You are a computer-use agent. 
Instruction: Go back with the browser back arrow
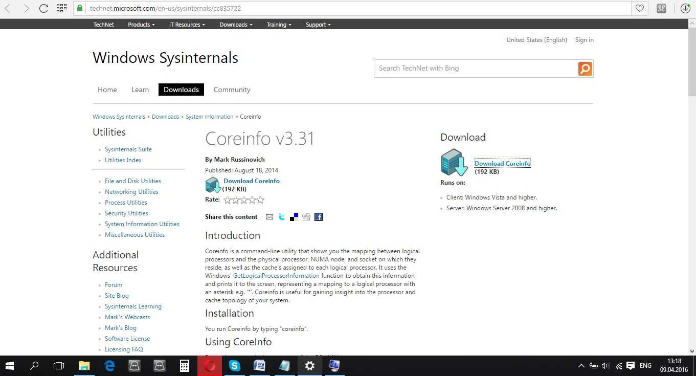[8, 8]
